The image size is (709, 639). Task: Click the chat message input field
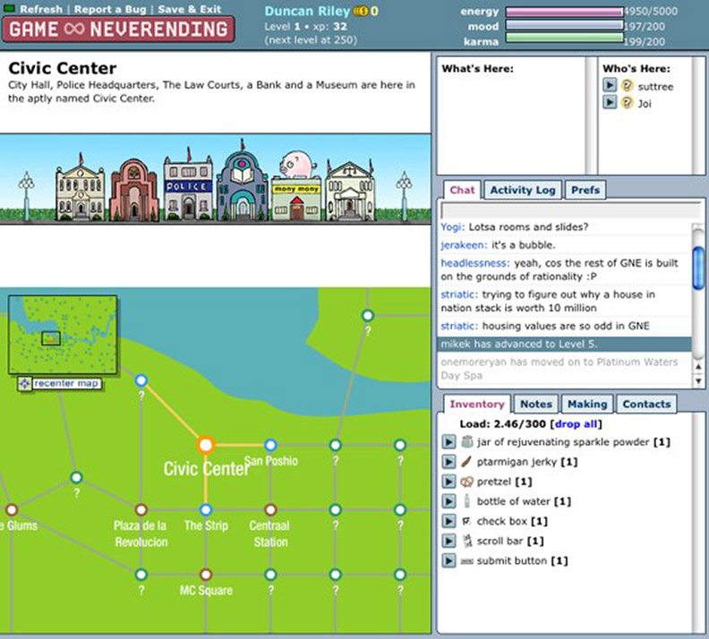566,210
